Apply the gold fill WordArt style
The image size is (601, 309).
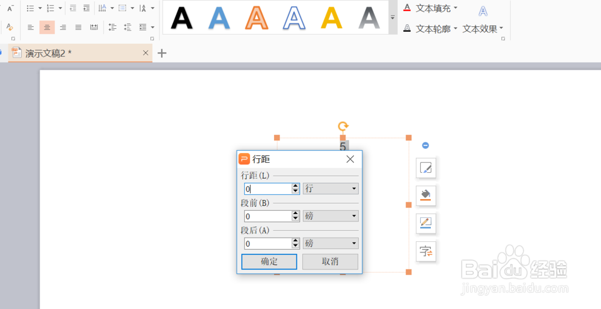[x=332, y=17]
